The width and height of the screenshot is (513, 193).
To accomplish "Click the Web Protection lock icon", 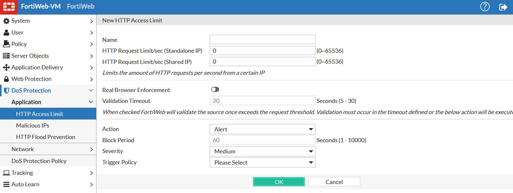I will (6, 79).
